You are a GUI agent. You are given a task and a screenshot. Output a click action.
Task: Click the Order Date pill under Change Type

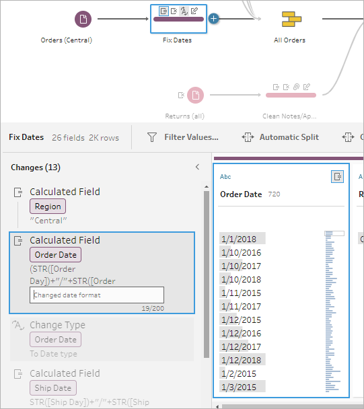(55, 340)
